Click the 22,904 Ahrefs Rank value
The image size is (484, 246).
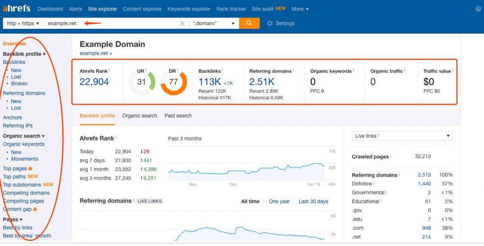tap(94, 81)
